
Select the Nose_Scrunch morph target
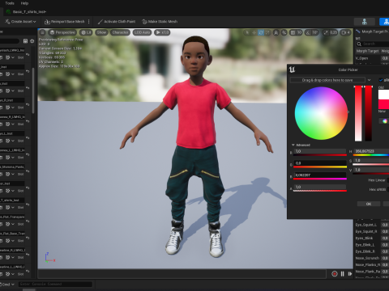pyautogui.click(x=367, y=258)
